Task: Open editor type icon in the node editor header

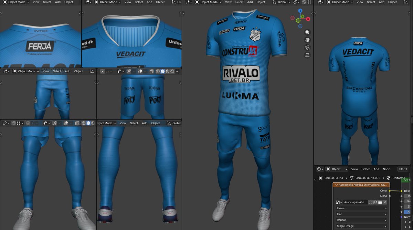Action: click(320, 169)
